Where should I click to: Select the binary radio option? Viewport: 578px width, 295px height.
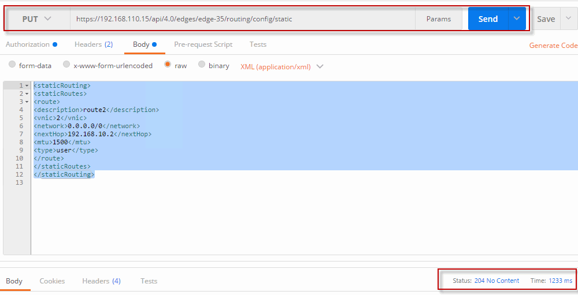202,65
